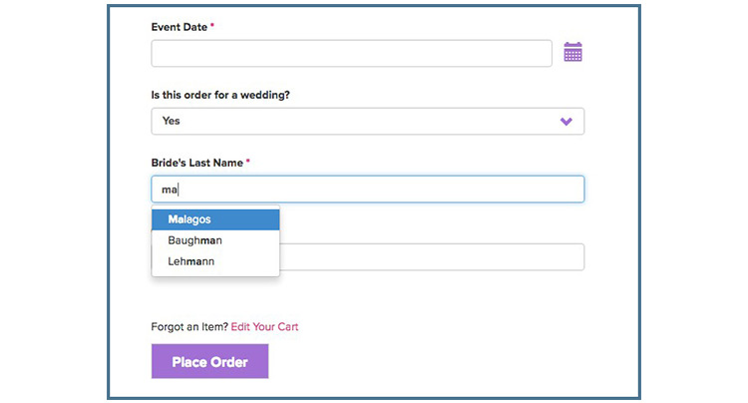Click the purple chevron on wedding dropdown
Image resolution: width=748 pixels, height=403 pixels.
click(566, 121)
